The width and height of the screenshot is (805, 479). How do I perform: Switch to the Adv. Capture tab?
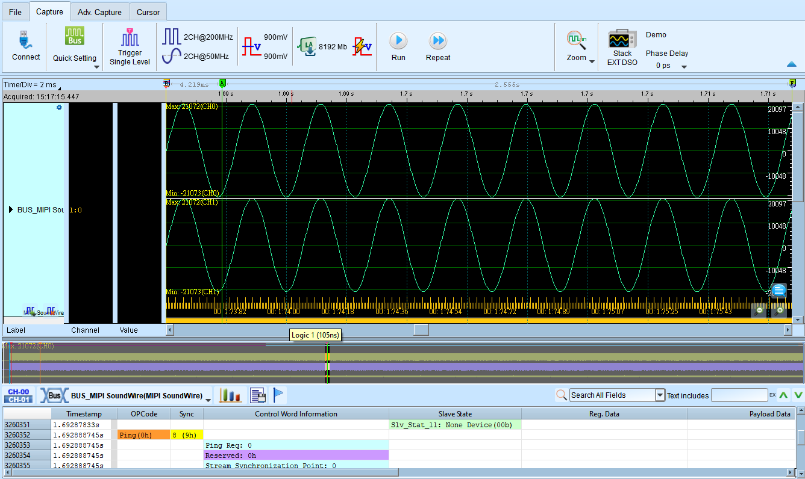(x=99, y=12)
